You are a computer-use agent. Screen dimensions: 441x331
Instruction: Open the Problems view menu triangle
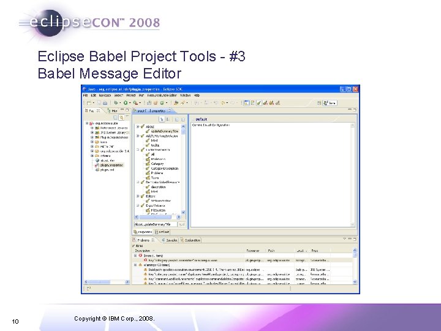coord(344,239)
